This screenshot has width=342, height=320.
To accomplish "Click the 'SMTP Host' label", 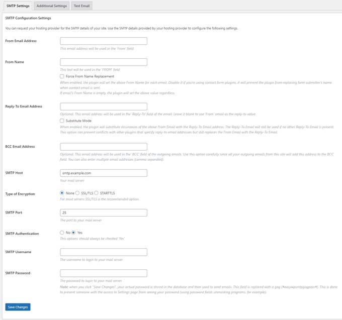I will [14, 173].
